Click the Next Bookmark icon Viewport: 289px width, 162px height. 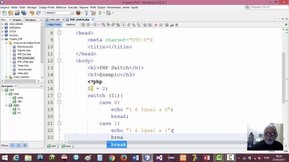(x=134, y=25)
